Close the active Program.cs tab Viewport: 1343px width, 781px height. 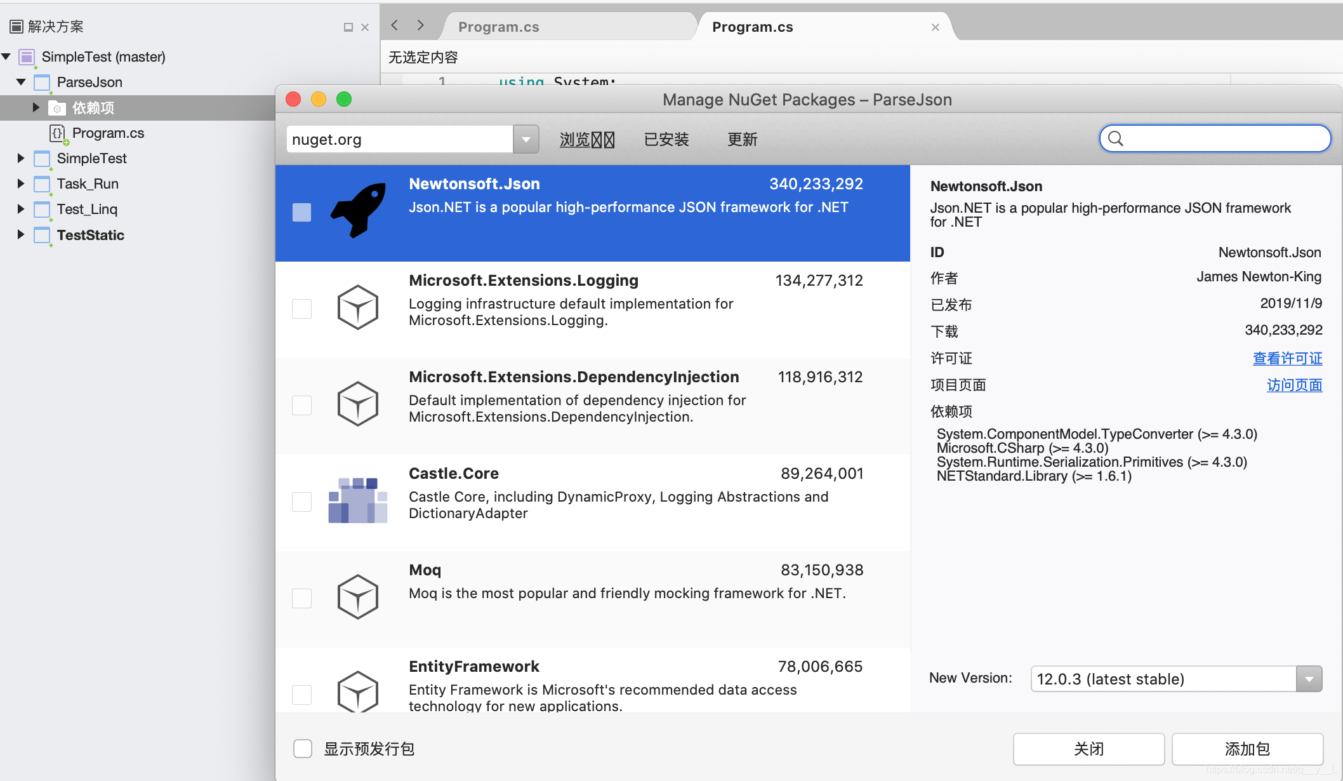[935, 27]
